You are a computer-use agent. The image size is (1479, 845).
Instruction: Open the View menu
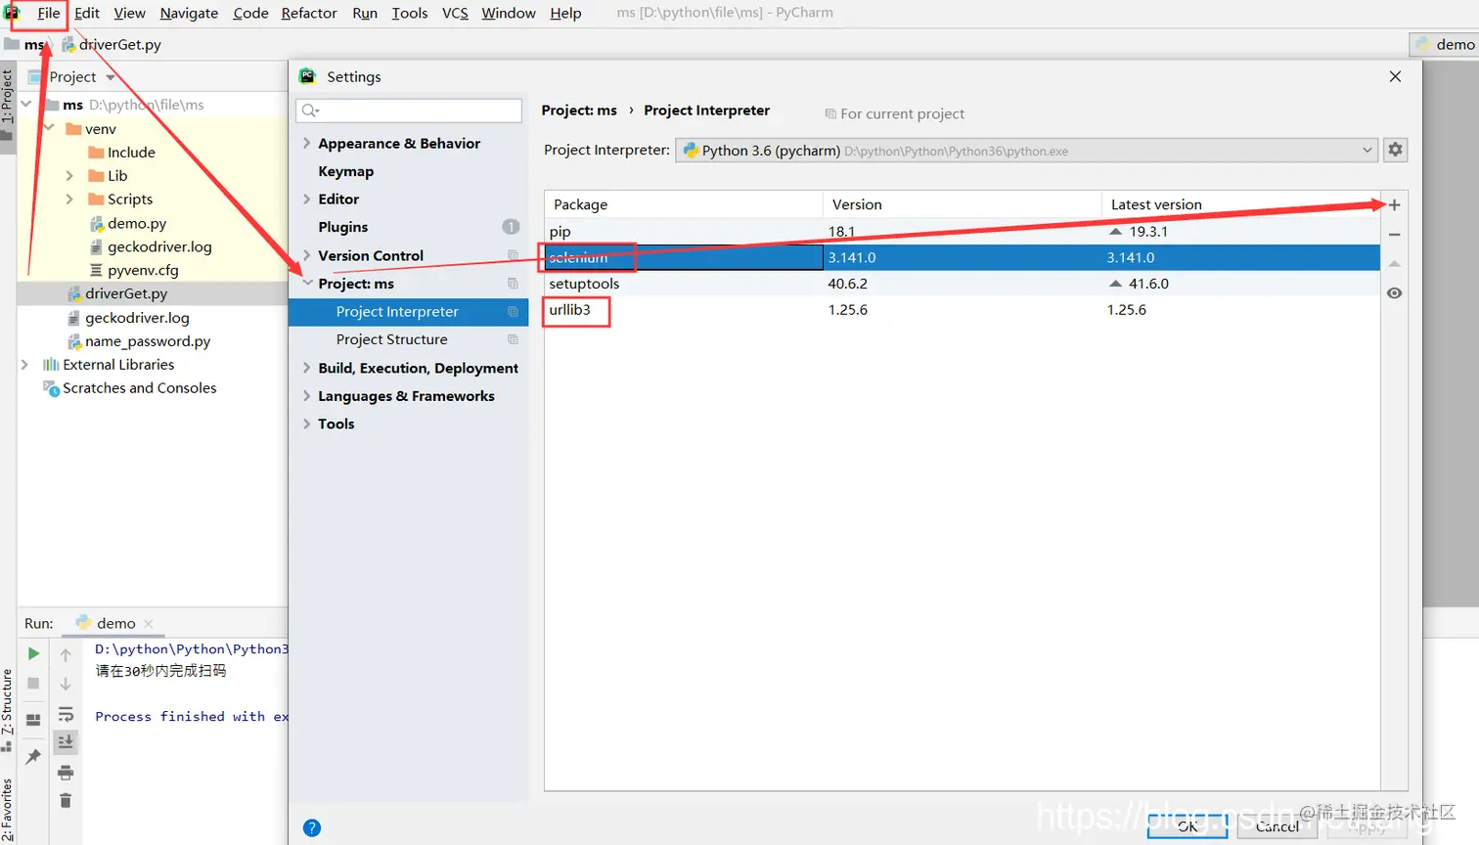129,13
